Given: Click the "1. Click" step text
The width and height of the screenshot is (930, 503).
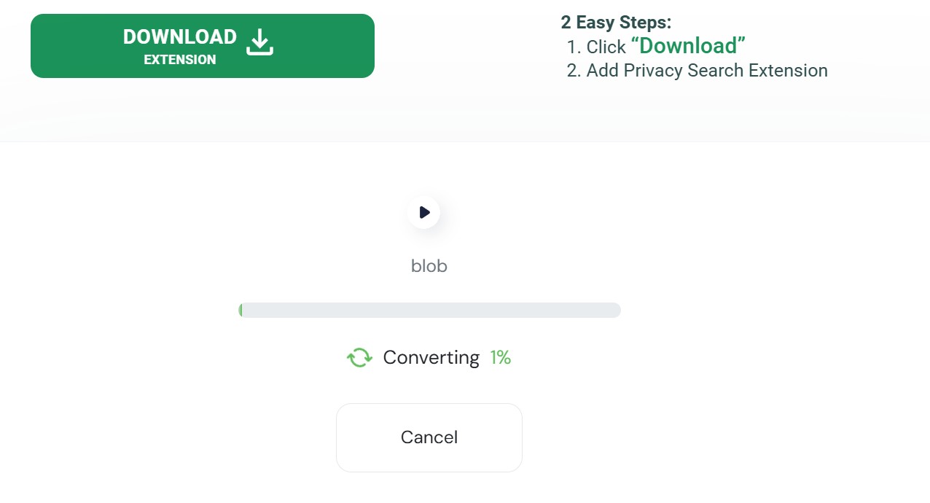Looking at the screenshot, I should click(x=596, y=47).
